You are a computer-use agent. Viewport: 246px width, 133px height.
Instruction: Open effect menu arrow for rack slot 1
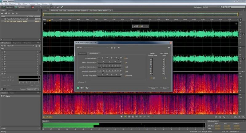click(x=38, y=52)
